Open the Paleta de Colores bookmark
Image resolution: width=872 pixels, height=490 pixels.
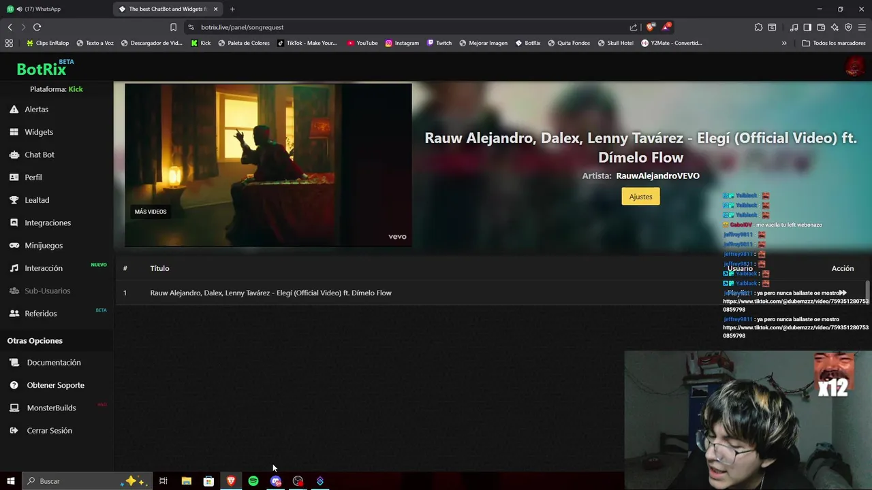pyautogui.click(x=244, y=43)
